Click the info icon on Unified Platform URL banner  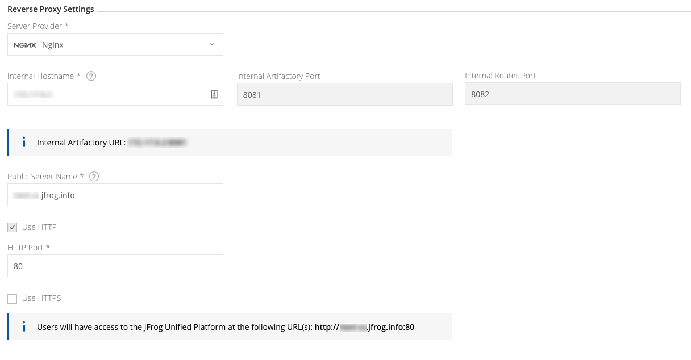pos(23,326)
